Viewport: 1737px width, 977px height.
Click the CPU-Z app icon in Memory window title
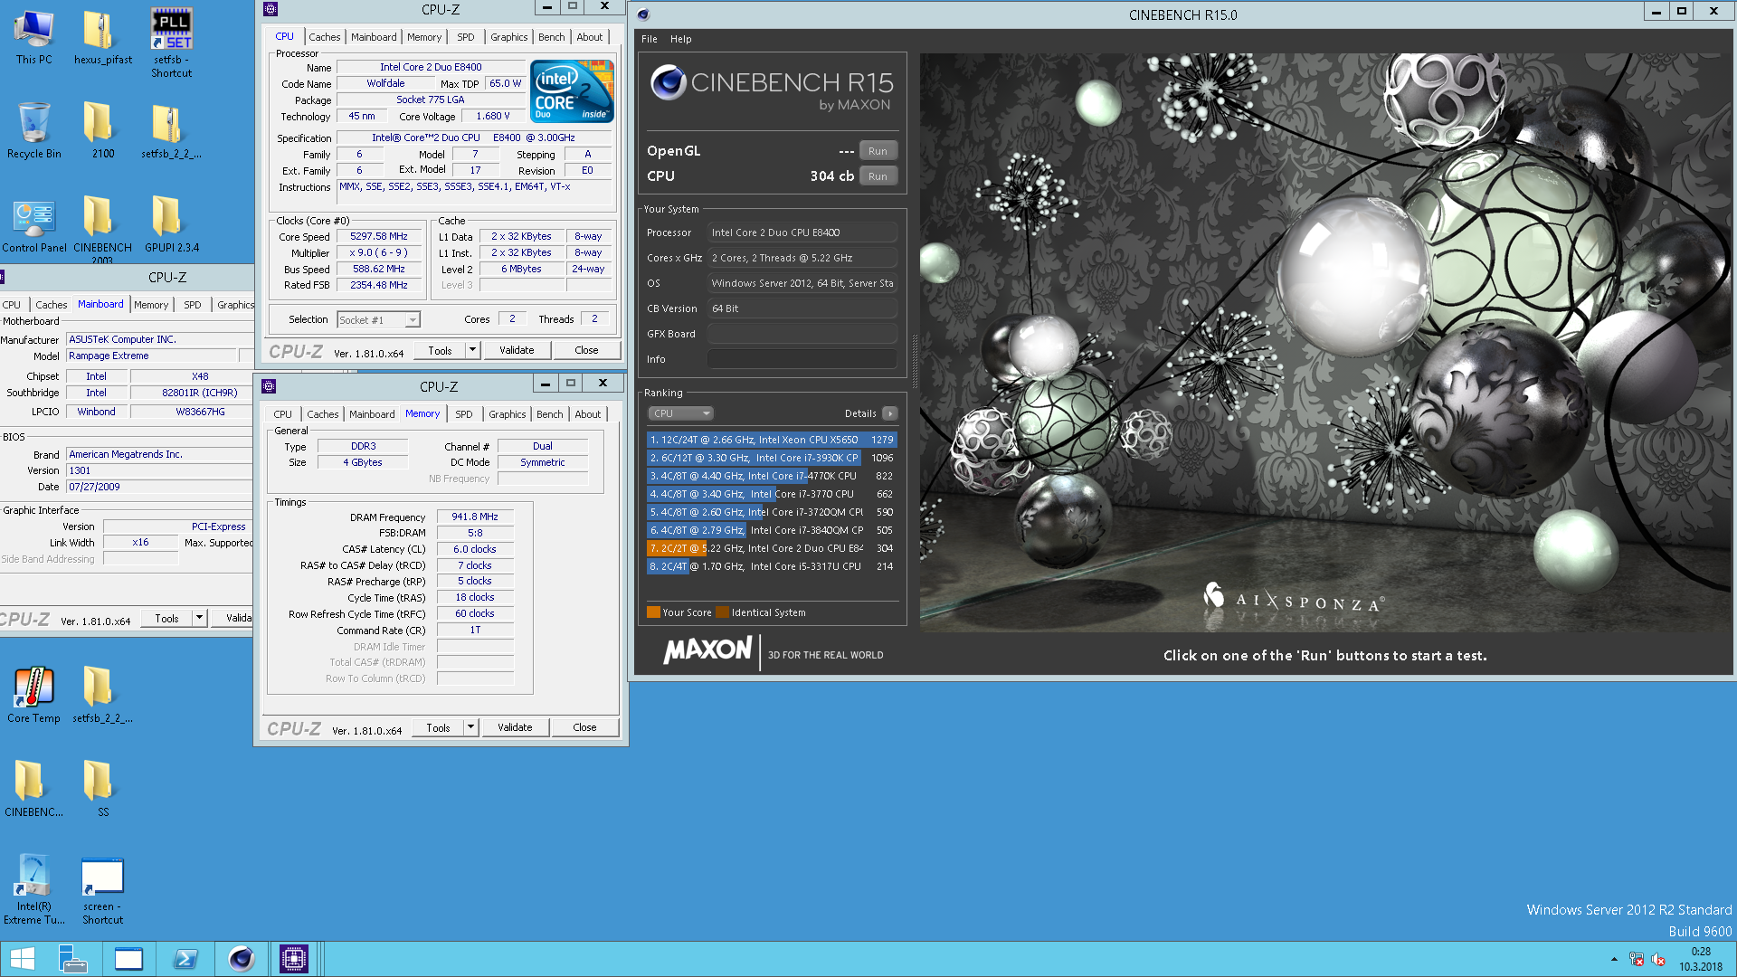269,386
